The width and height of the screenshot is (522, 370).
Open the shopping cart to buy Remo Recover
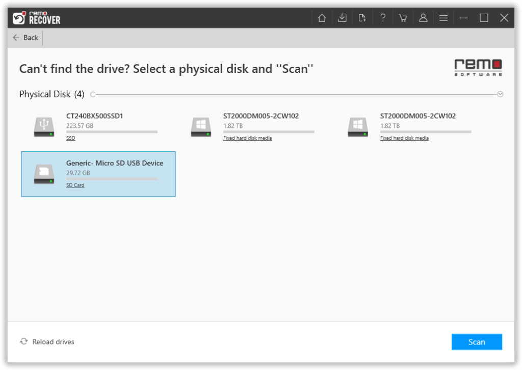[403, 17]
